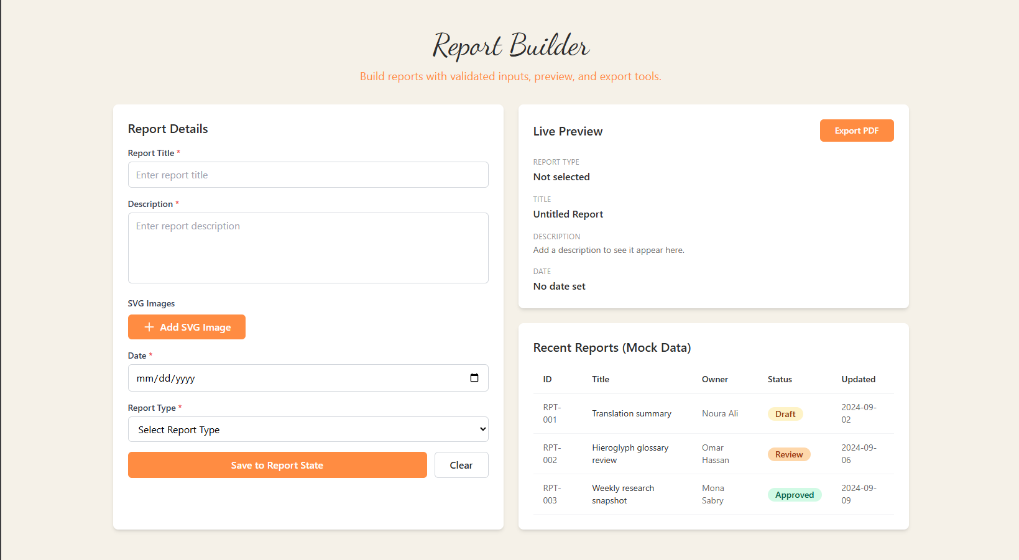Click the Review status badge
The height and width of the screenshot is (560, 1019).
789,454
